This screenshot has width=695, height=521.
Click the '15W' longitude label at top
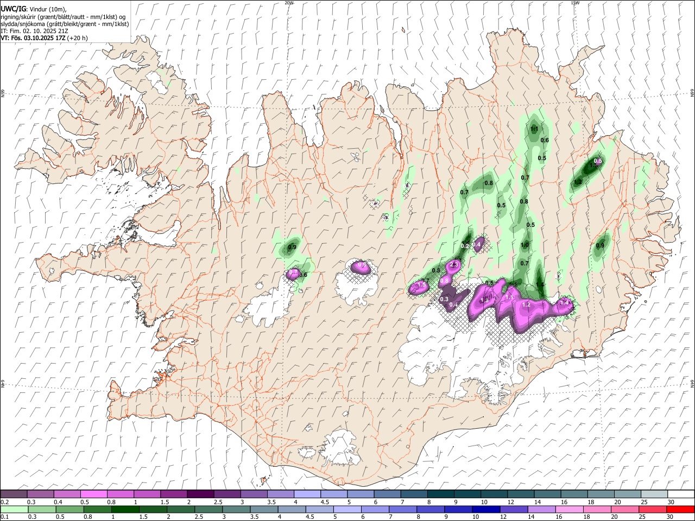(575, 3)
